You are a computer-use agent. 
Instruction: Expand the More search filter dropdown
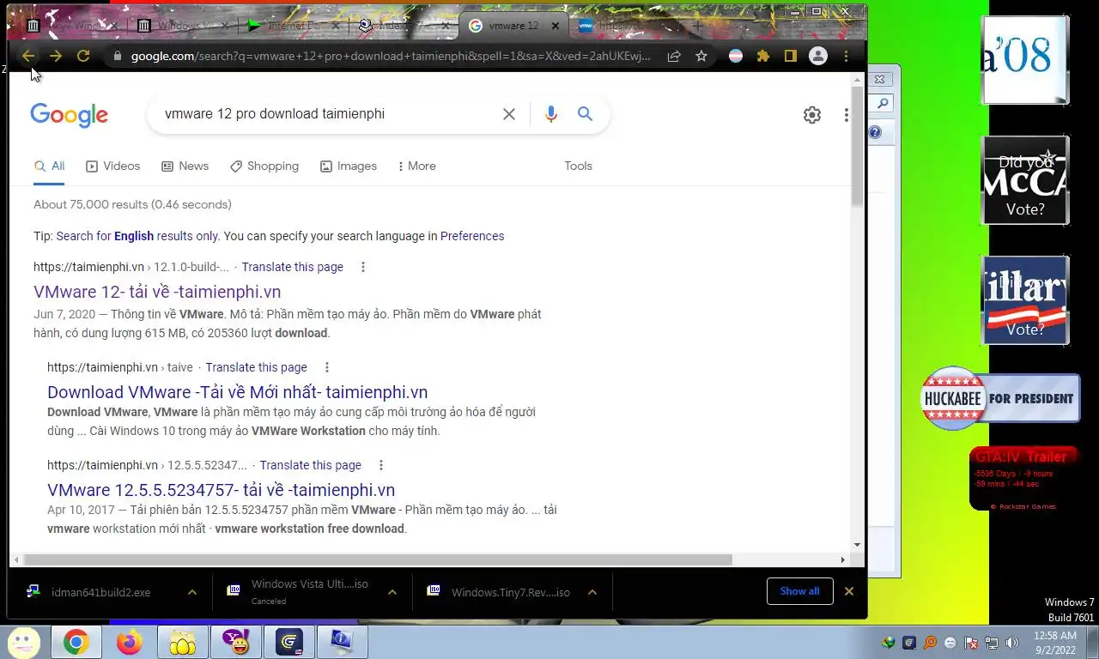click(416, 166)
